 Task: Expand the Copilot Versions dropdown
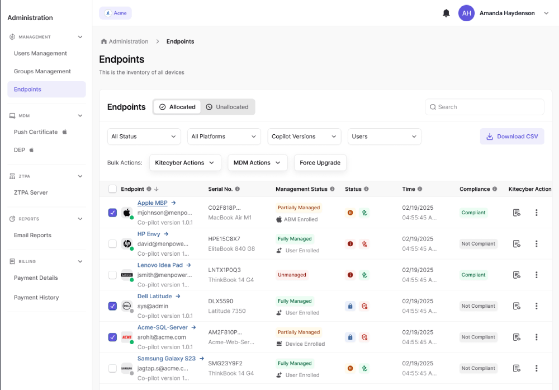point(304,137)
